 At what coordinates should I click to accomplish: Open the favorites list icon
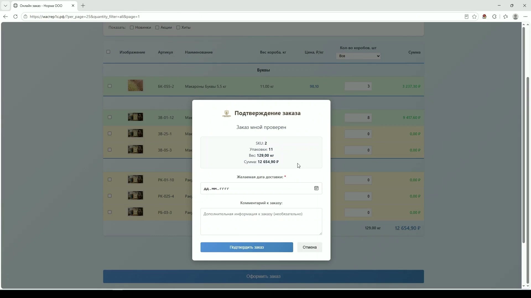506,17
